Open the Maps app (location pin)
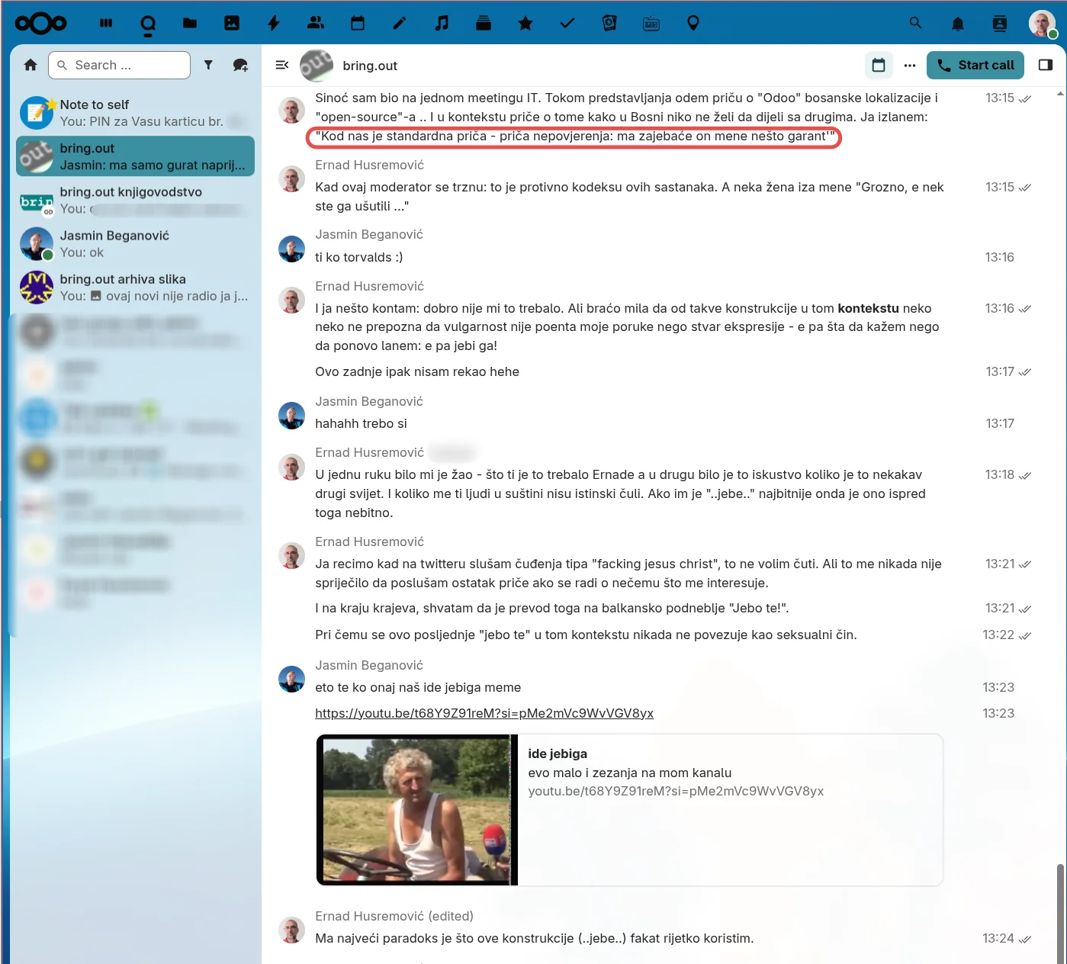Screen dimensions: 1067x964 pyautogui.click(x=693, y=23)
